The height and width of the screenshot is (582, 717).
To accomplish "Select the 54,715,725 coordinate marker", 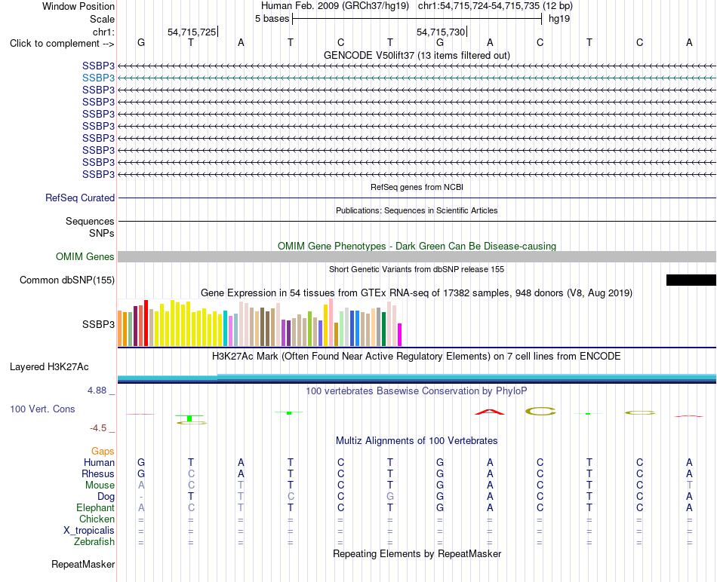I will 192,32.
